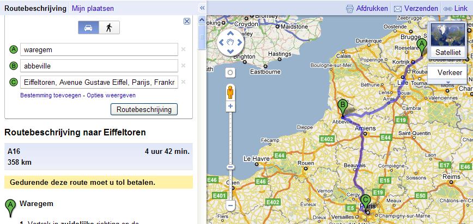Click '358 km' distance text
The width and height of the screenshot is (473, 224).
click(19, 163)
